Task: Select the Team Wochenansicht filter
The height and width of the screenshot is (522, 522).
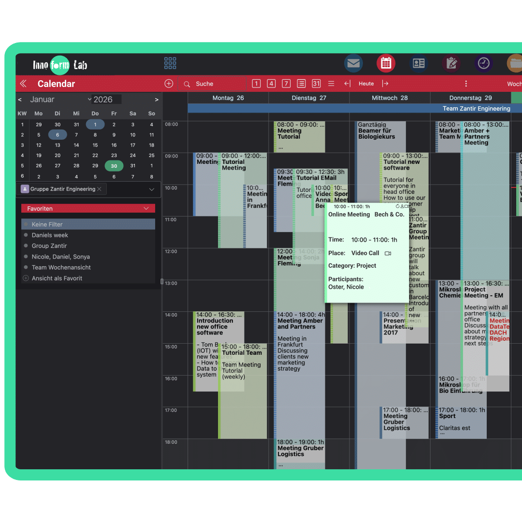Action: pos(61,267)
